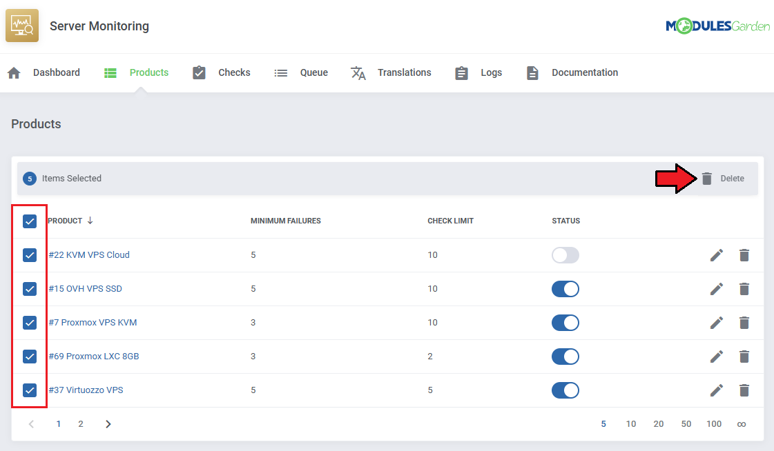Click the Server Monitoring app logo icon
774x451 pixels.
(x=22, y=26)
